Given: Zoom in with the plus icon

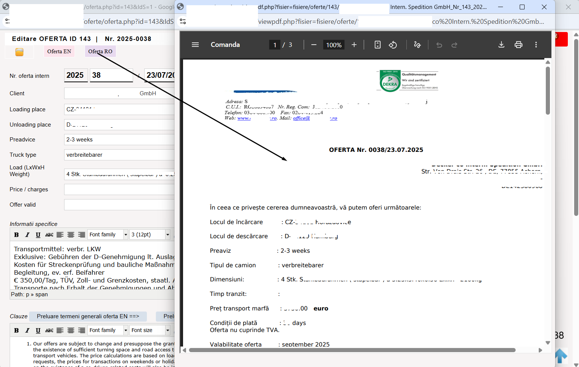Looking at the screenshot, I should 354,45.
